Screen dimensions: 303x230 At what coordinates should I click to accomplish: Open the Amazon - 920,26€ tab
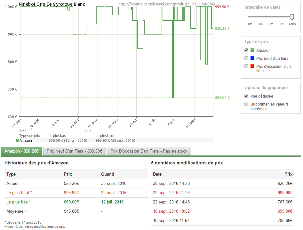tap(21, 151)
